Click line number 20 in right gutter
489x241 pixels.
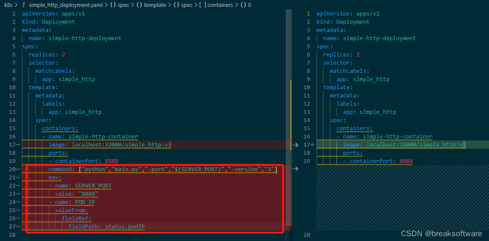coord(307,235)
